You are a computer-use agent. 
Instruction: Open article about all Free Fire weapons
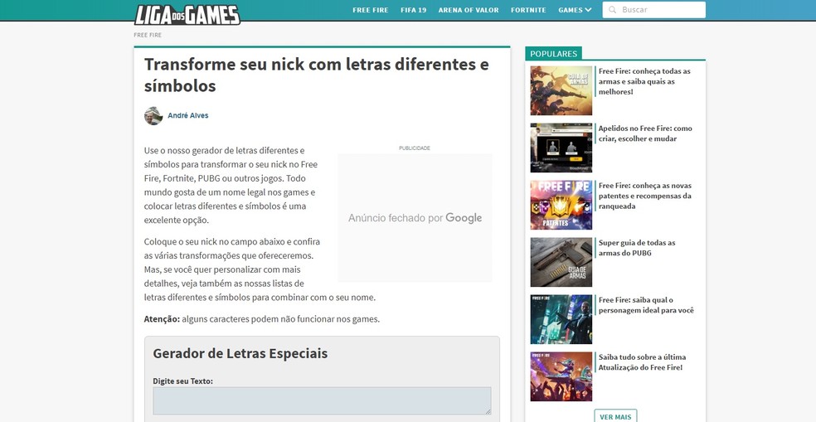pyautogui.click(x=644, y=81)
